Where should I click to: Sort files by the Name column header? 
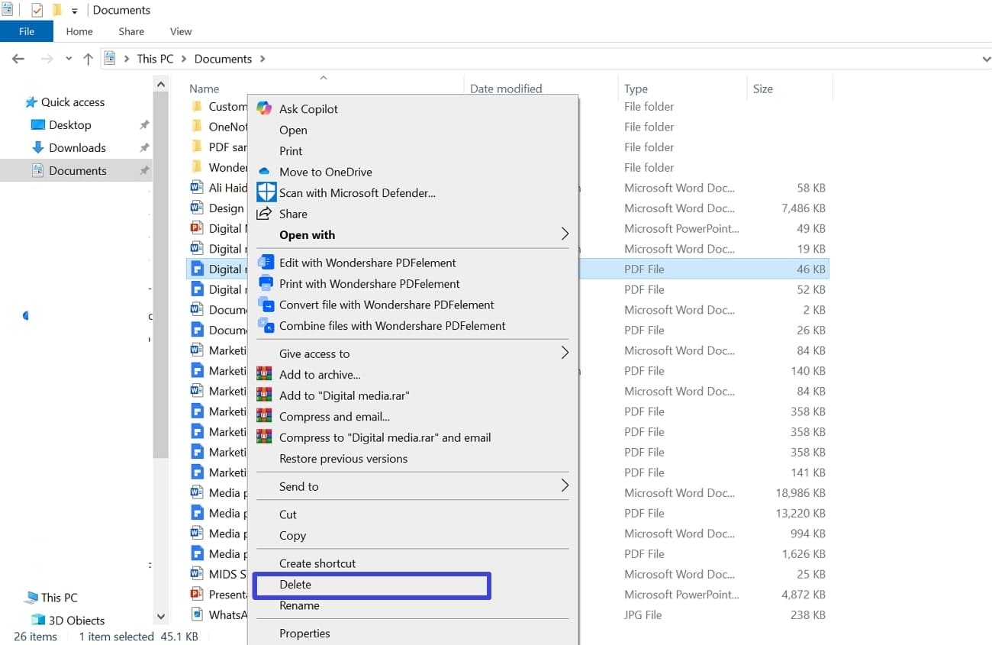[x=204, y=88]
